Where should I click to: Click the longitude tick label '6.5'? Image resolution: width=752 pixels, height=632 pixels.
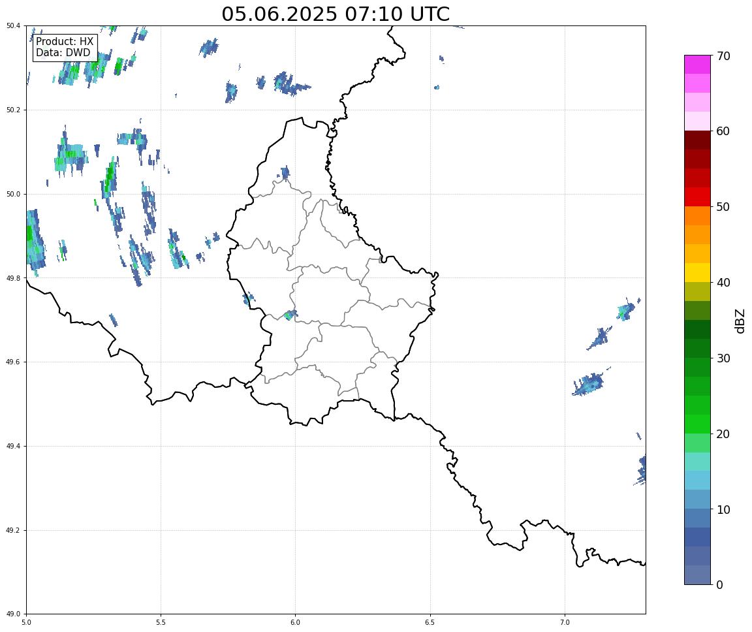430,622
